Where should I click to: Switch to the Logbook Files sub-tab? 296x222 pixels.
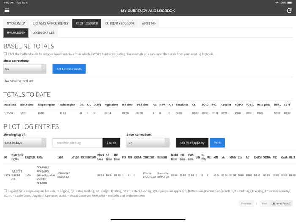click(44, 33)
